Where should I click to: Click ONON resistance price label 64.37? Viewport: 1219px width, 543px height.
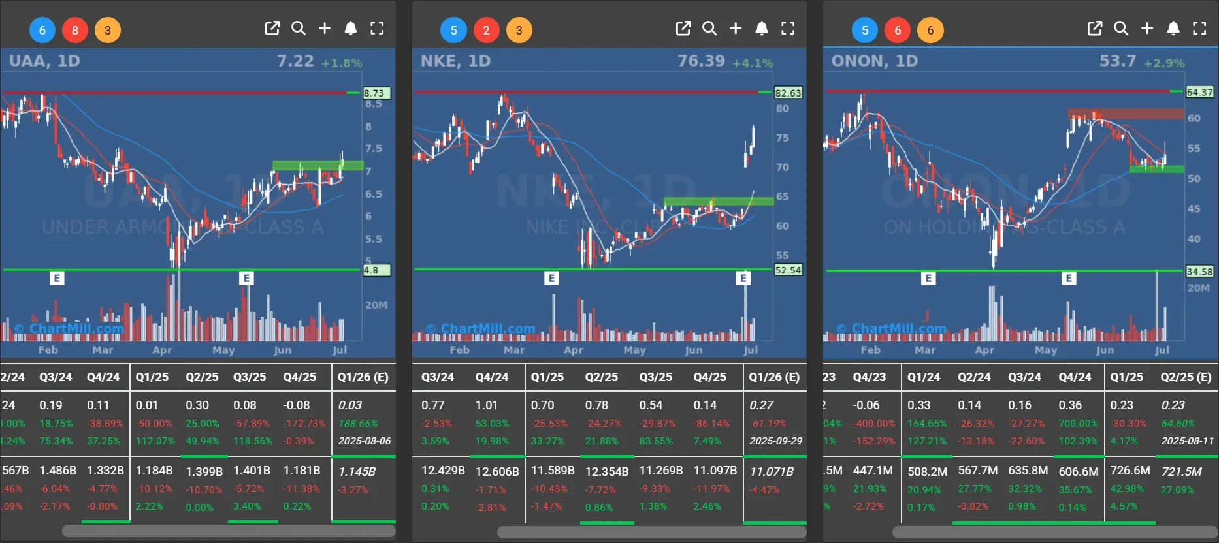pos(1199,92)
